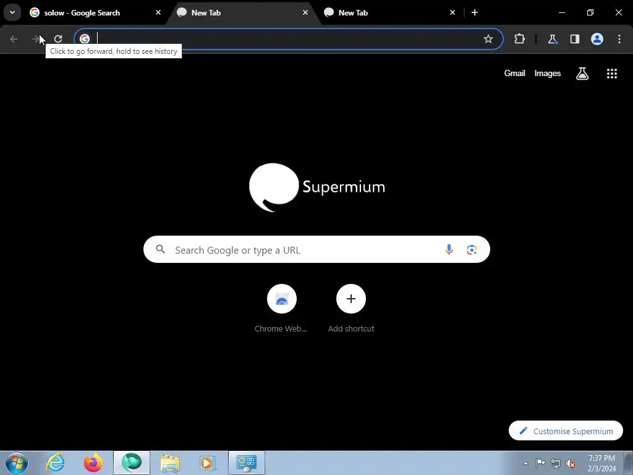The image size is (633, 475).
Task: Open the profile avatar menu
Action: coord(597,39)
